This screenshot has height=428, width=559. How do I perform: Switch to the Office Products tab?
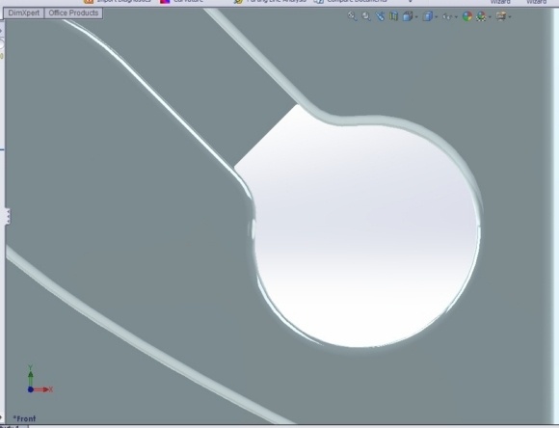click(73, 13)
